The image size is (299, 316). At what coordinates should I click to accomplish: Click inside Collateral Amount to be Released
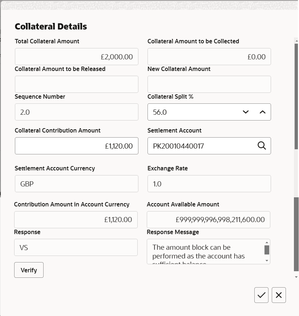click(76, 84)
